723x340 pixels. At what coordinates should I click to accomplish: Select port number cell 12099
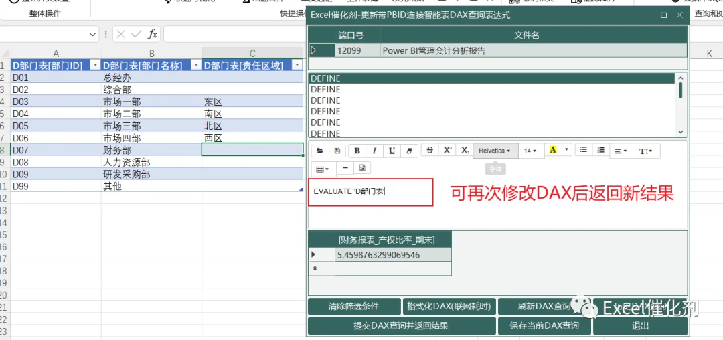click(357, 51)
